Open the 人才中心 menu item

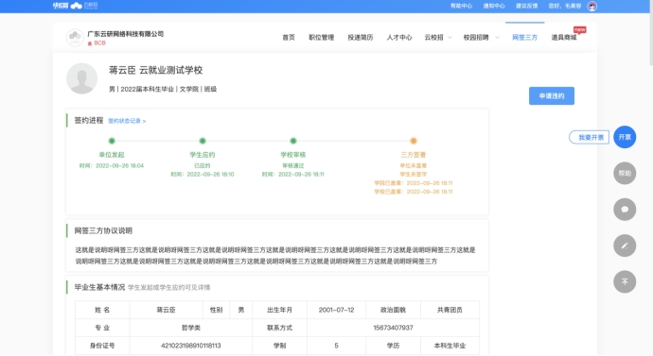coord(399,38)
